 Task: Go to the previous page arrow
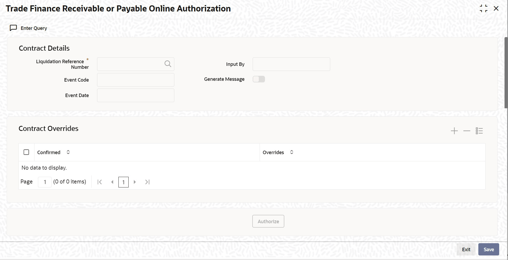coord(112,182)
